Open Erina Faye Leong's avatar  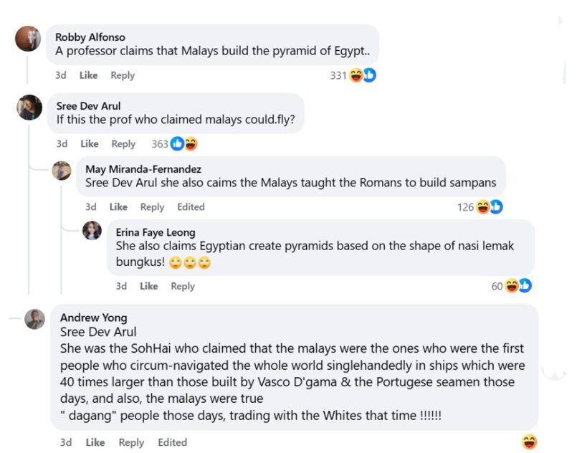tap(92, 230)
